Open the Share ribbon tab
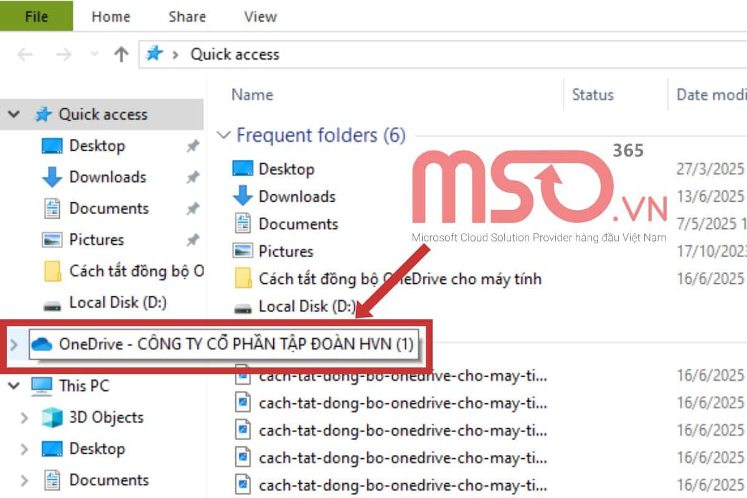The width and height of the screenshot is (747, 498). tap(187, 17)
